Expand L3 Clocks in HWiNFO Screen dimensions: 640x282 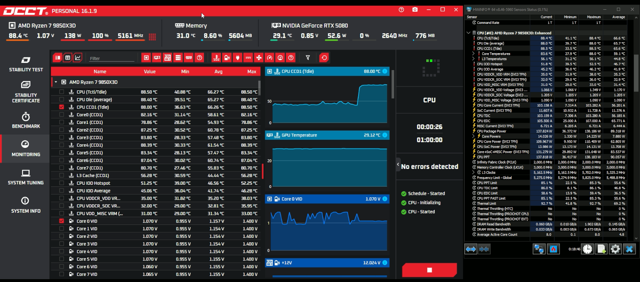tap(473, 173)
